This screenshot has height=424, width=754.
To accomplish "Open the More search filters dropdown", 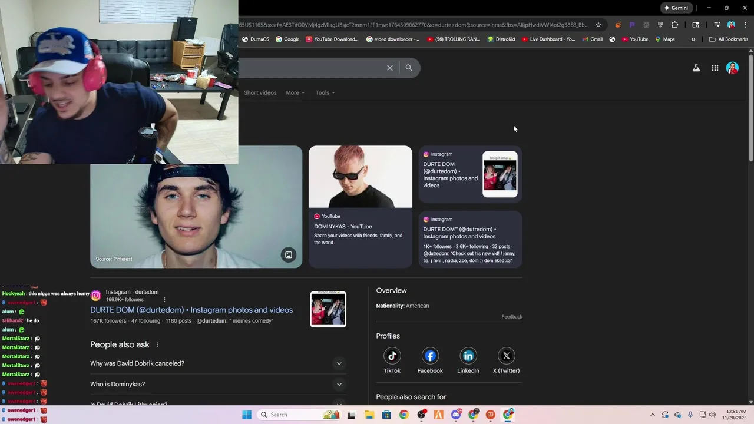I will pyautogui.click(x=295, y=92).
